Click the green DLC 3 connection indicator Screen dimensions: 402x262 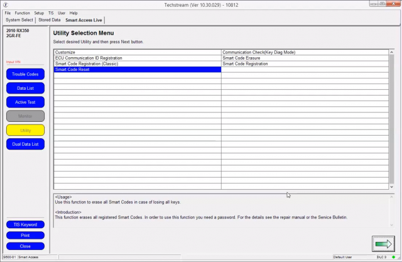[394, 257]
